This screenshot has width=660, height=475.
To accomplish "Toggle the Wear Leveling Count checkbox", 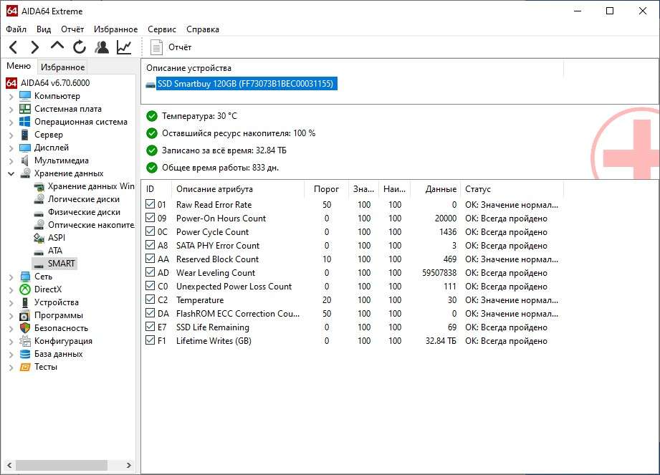I will point(150,273).
